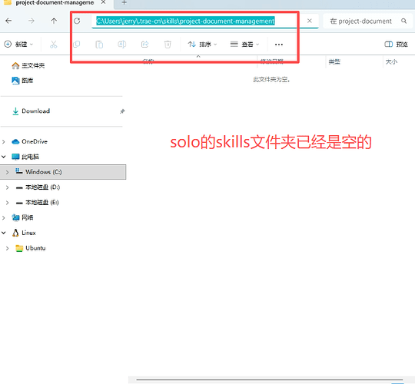Viewport: 415px width, 384px height.
Task: Select 本地磁盘 (D:) drive
Action: pyautogui.click(x=38, y=187)
